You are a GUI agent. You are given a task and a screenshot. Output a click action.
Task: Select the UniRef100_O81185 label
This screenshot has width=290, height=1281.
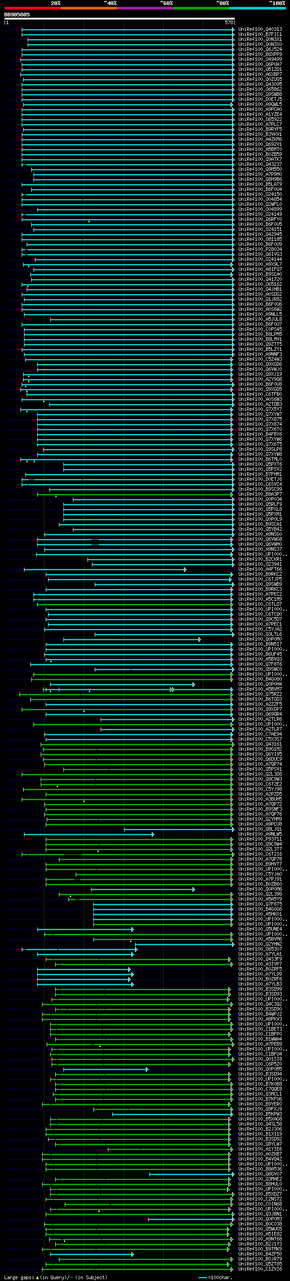260,239
